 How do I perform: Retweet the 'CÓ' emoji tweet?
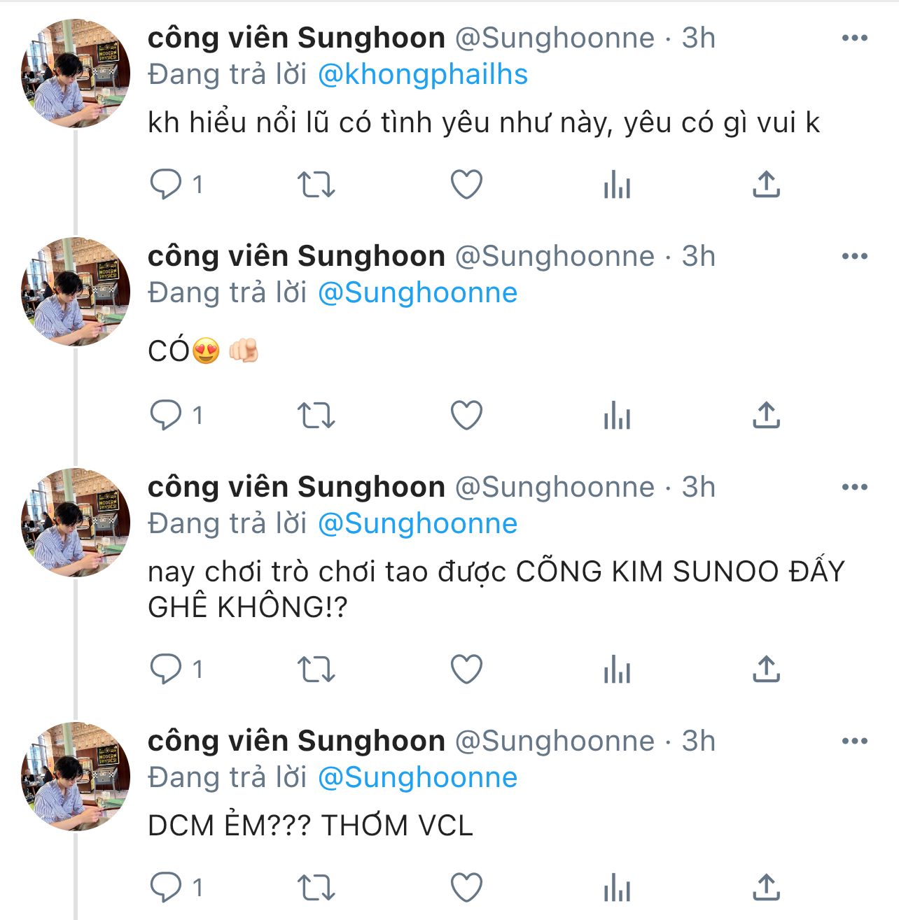coord(316,416)
